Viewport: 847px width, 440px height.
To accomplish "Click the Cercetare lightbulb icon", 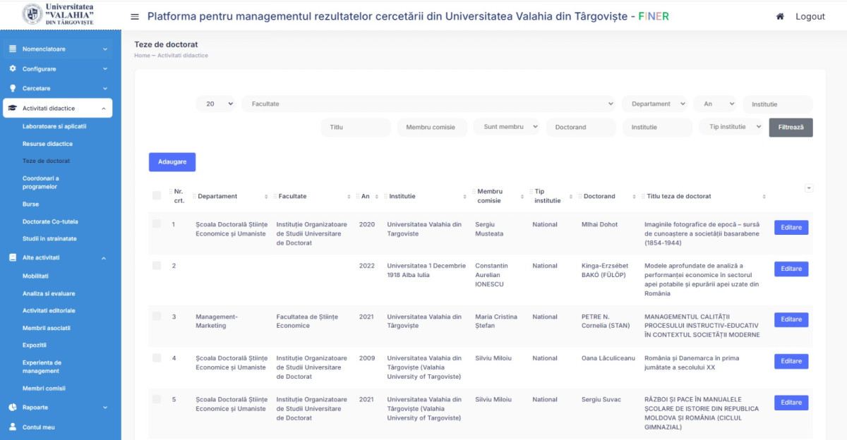I will (13, 89).
